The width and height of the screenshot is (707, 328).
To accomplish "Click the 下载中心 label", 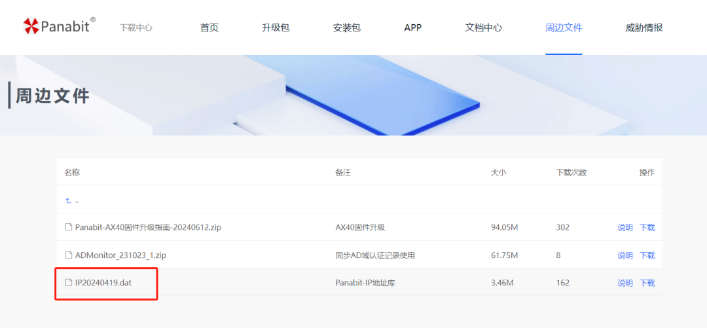I will pyautogui.click(x=136, y=27).
